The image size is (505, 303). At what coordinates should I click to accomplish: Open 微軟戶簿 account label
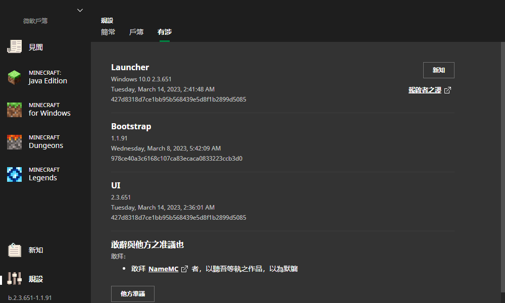35,21
